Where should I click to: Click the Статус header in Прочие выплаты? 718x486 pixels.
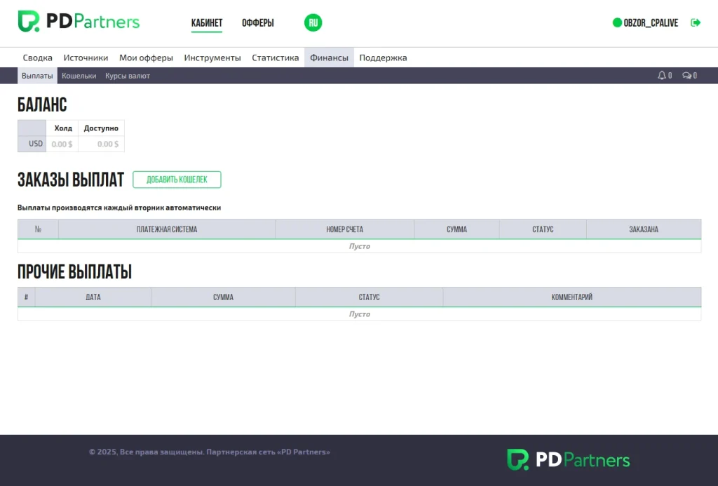[369, 297]
